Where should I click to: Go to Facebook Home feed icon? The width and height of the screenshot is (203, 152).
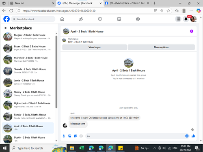pyautogui.click(x=62, y=19)
